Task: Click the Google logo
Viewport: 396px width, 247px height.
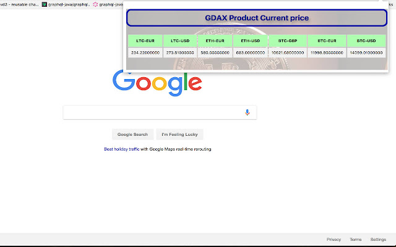Action: [x=157, y=83]
